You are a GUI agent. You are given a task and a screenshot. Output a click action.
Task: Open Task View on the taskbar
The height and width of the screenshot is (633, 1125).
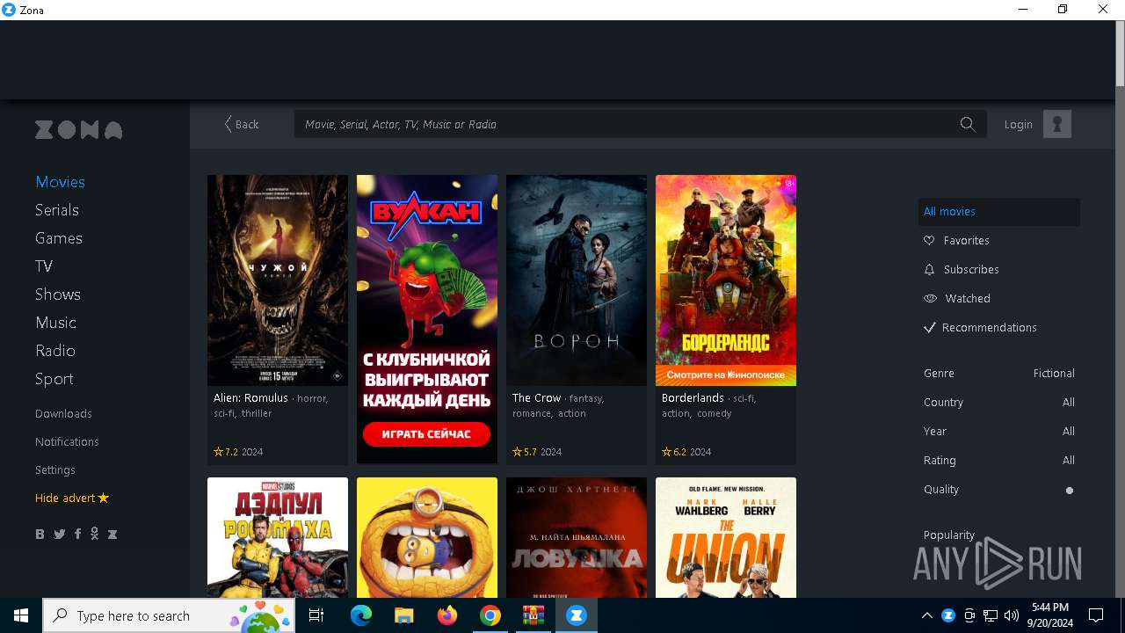point(316,615)
